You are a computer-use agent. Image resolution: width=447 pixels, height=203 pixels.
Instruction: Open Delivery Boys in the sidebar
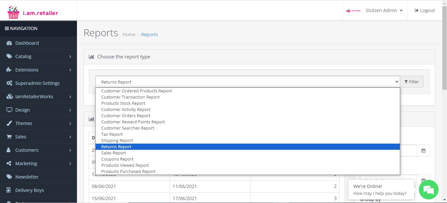point(38,190)
